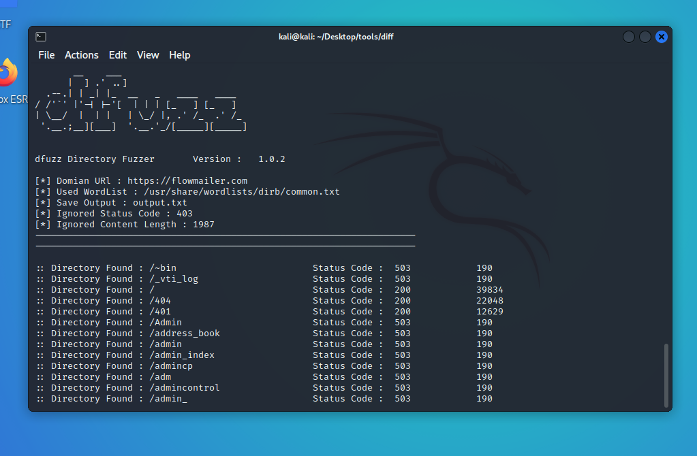Image resolution: width=697 pixels, height=456 pixels.
Task: Open the View menu
Action: click(148, 55)
